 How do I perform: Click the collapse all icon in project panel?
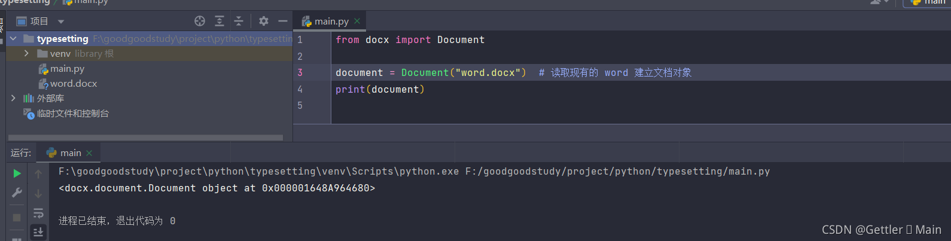[x=239, y=21]
